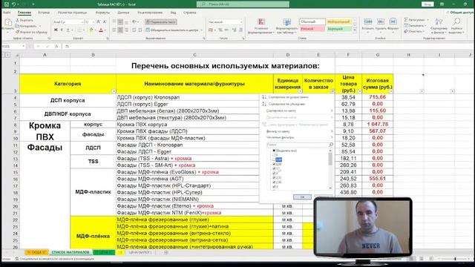475x267 pixels.
Task: Click the Paste (Вставить) clipboard icon
Action: click(x=8, y=22)
